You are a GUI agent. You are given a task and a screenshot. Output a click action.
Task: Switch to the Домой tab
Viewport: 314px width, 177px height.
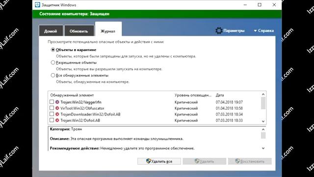(51, 31)
